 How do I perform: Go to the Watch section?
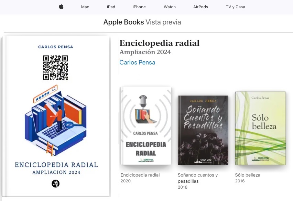(x=170, y=7)
